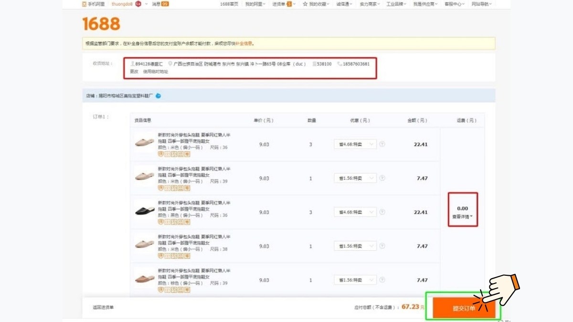
Task: Click the 补全信息 link in the notice bar
Action: (244, 43)
